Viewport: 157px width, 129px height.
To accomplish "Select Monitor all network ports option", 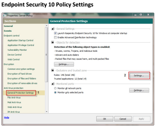I will 55,88.
